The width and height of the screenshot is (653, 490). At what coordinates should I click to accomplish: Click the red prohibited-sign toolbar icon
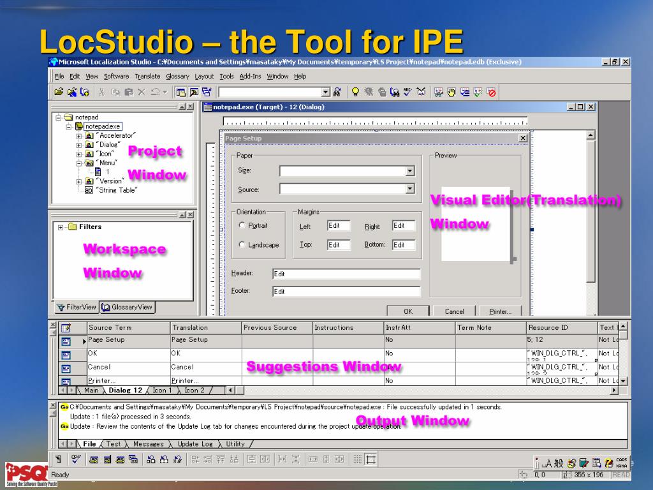[492, 92]
